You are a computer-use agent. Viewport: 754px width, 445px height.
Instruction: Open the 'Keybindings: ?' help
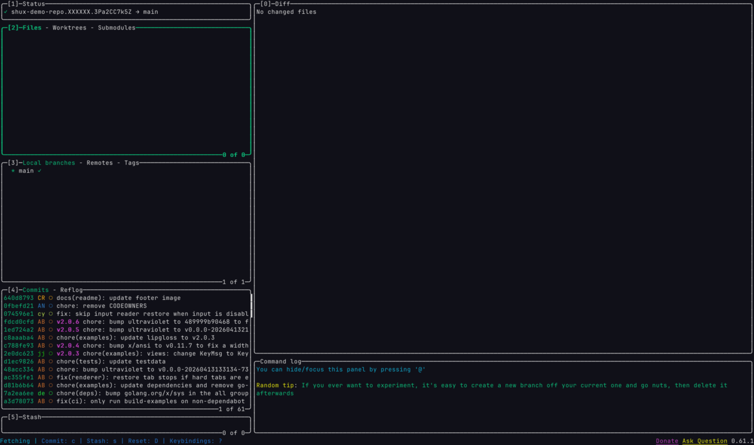tap(196, 441)
